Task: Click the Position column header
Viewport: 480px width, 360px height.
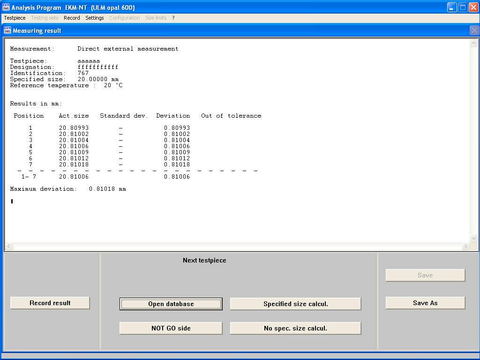Action: 29,116
